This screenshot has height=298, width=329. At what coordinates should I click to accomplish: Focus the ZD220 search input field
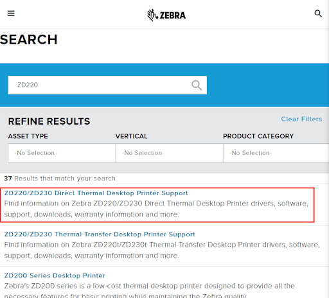[x=107, y=85]
